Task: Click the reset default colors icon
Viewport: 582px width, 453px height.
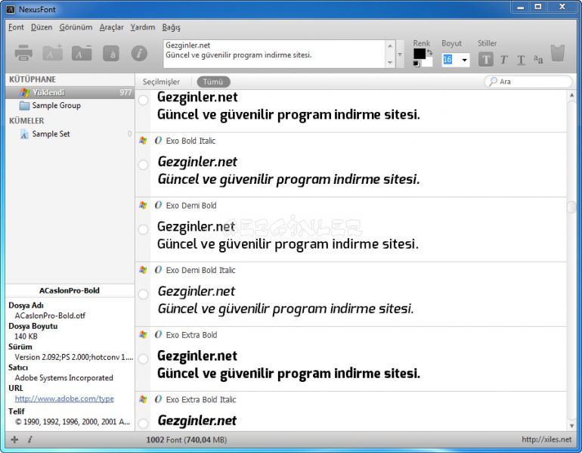Action: 416,64
